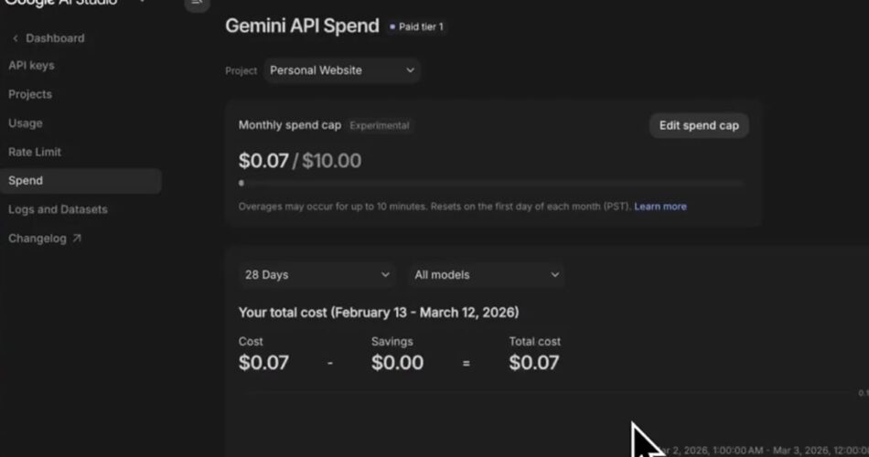This screenshot has height=457, width=869.
Task: Open the Google AI Studio header chevron
Action: 142,3
